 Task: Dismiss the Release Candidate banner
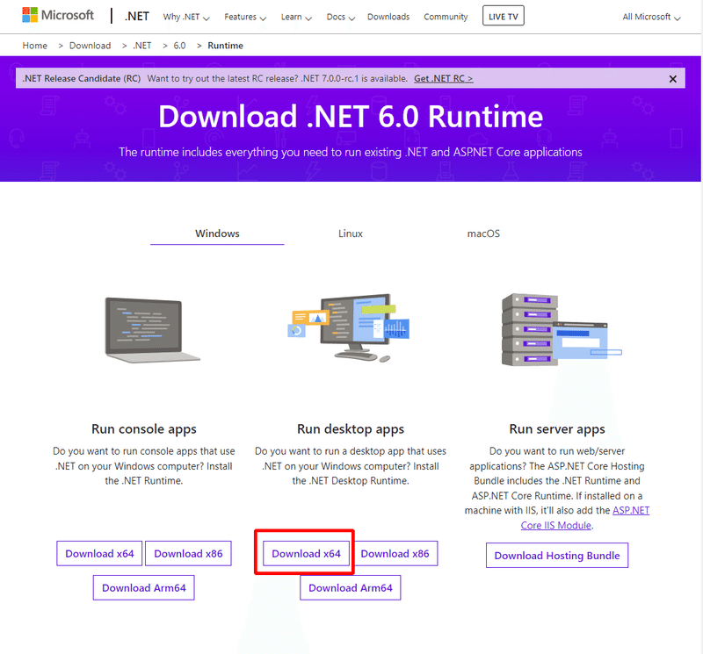[672, 79]
